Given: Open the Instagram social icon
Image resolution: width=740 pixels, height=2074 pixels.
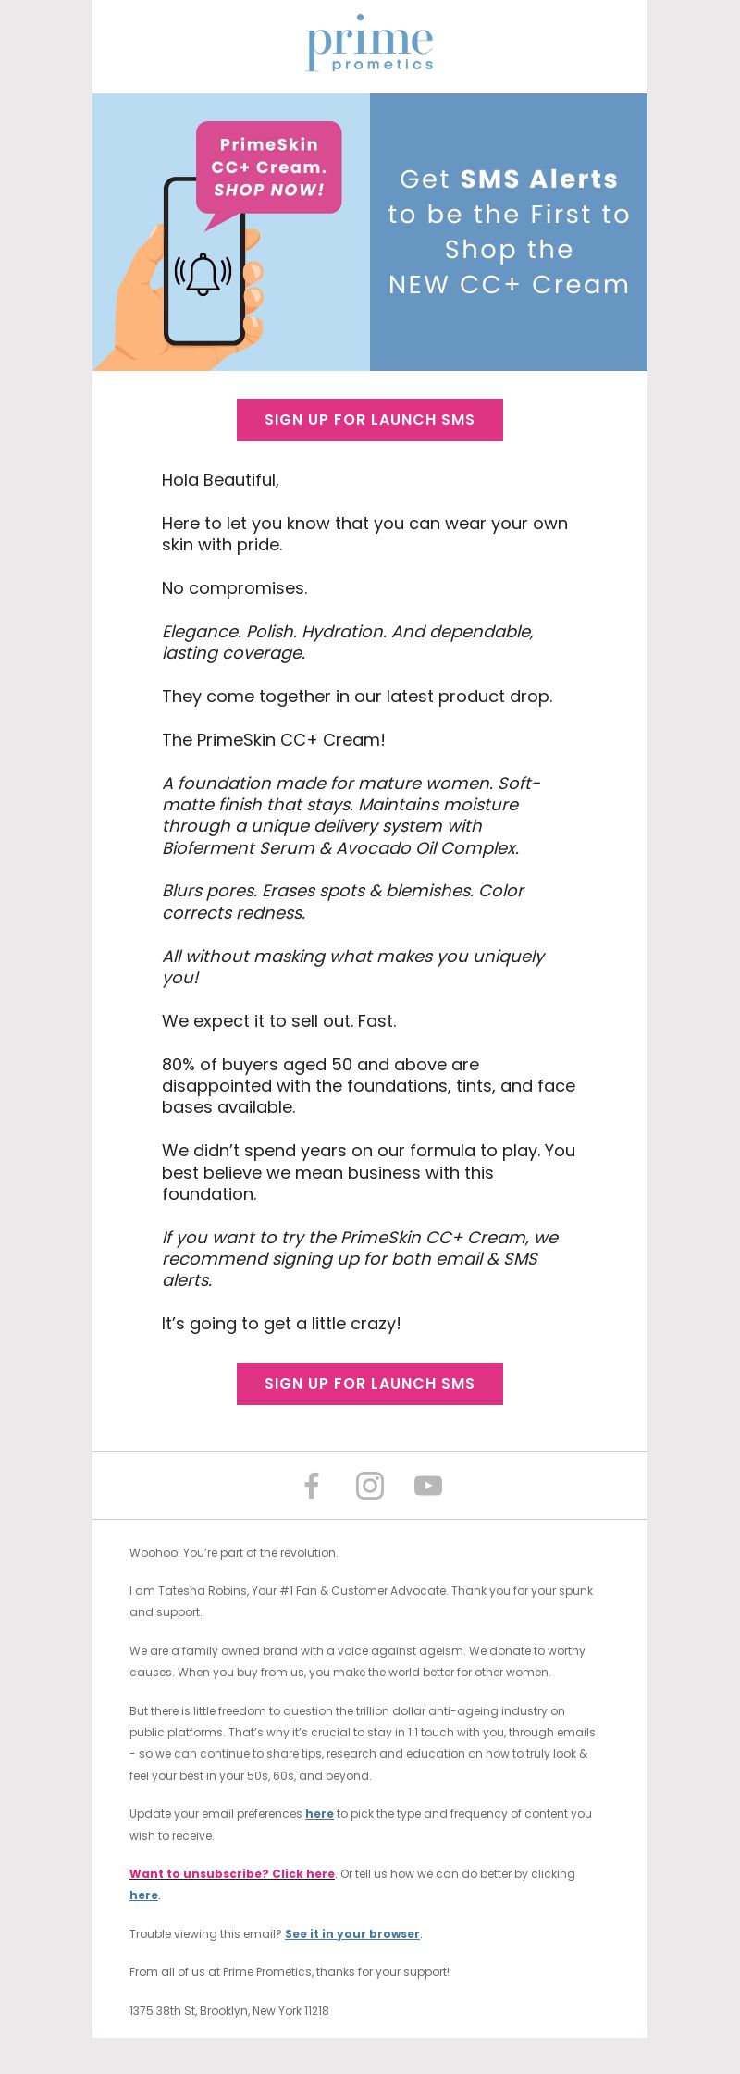Looking at the screenshot, I should pos(370,1486).
